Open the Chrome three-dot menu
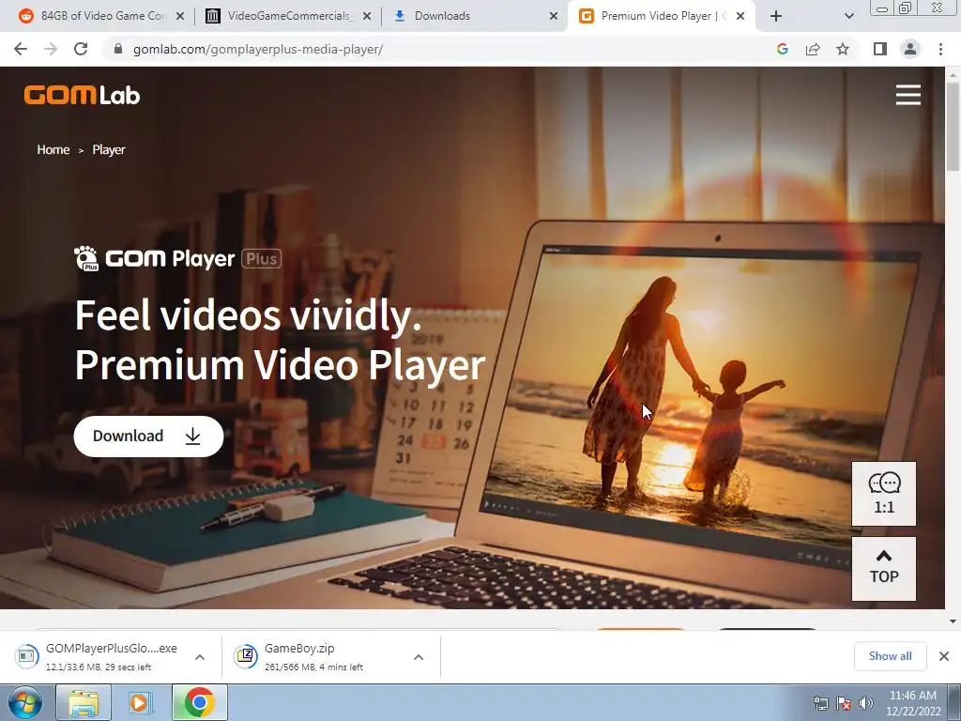Viewport: 961px width, 721px height. tap(940, 49)
